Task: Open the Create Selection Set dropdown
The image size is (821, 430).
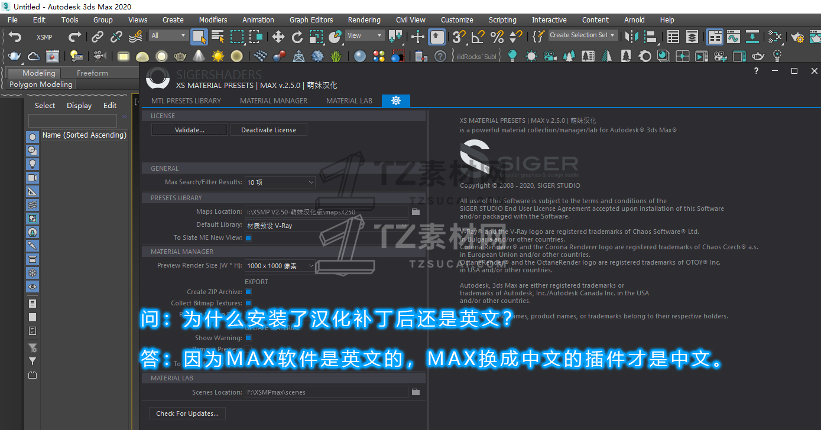Action: pyautogui.click(x=583, y=35)
